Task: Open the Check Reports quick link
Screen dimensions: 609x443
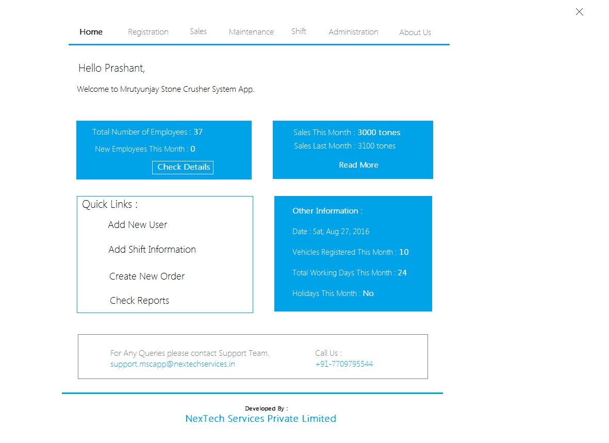Action: [139, 301]
